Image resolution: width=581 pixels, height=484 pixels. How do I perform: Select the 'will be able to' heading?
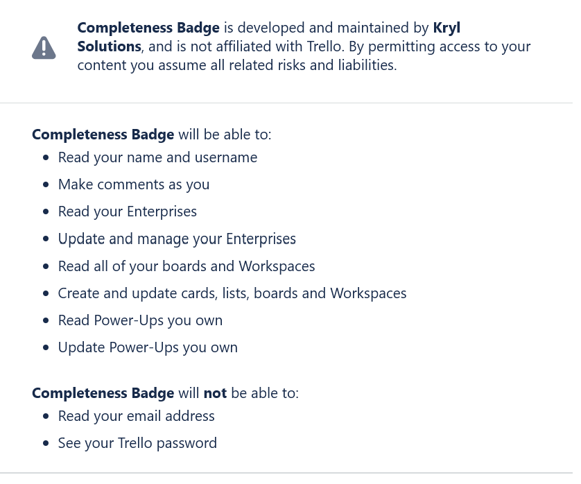152,134
